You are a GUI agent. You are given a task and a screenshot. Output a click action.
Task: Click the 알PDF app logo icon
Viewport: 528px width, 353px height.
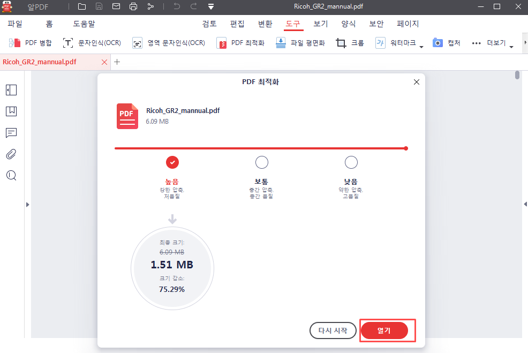pyautogui.click(x=7, y=6)
